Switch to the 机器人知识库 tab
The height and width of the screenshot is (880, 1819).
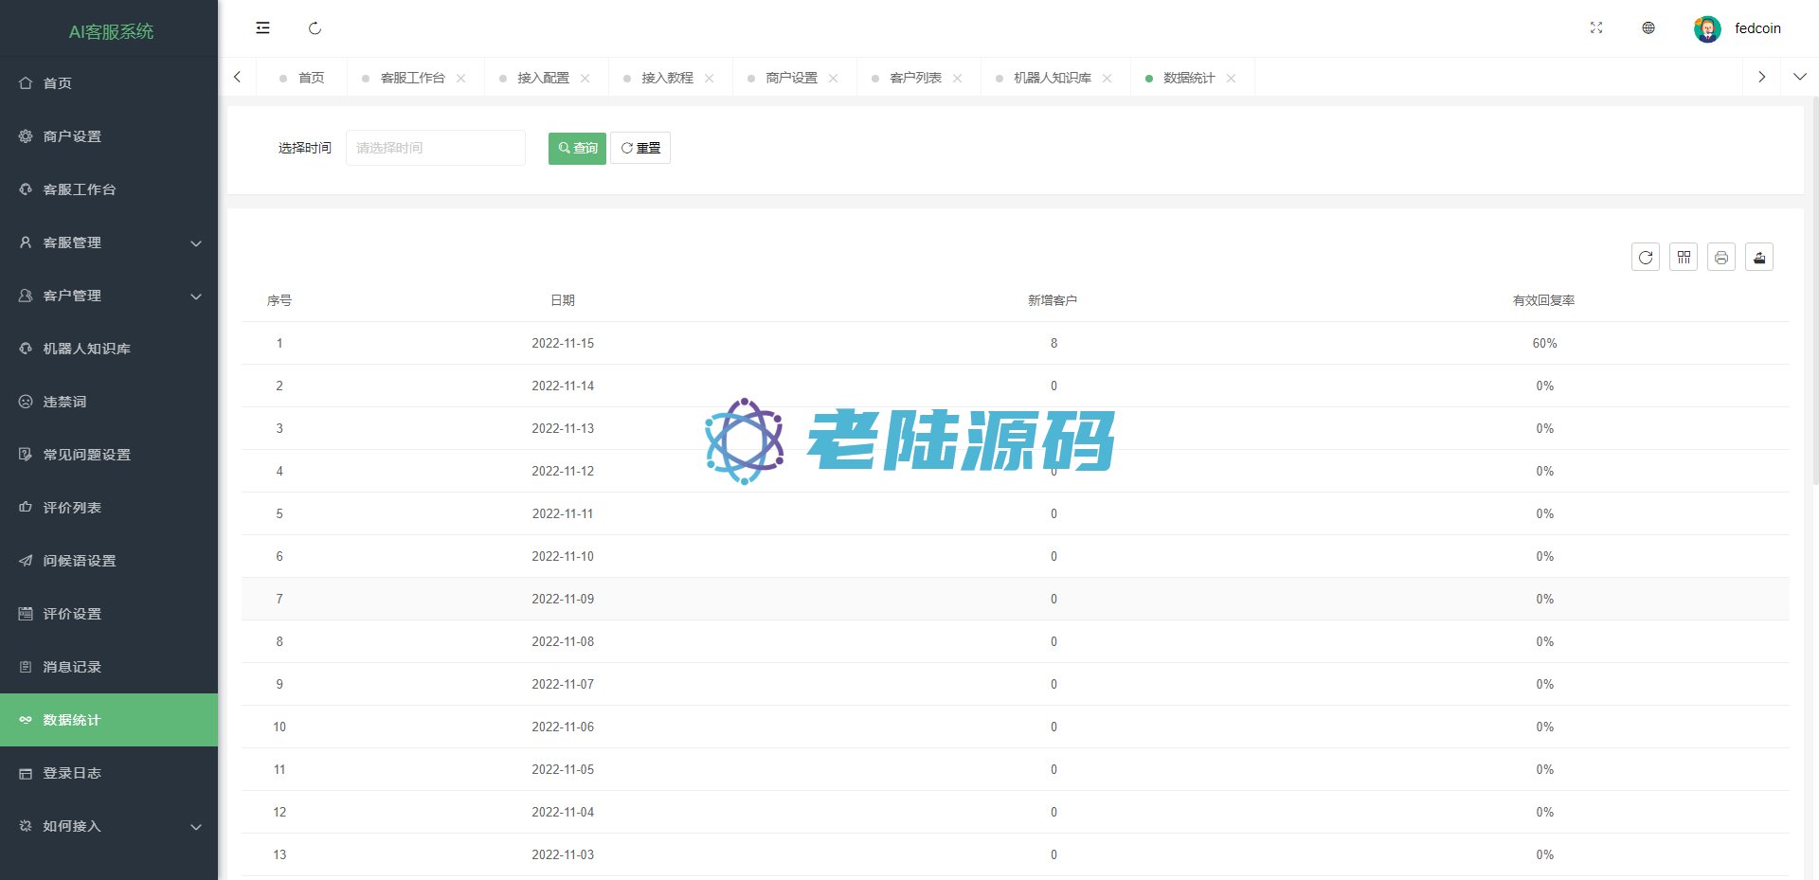(1052, 78)
